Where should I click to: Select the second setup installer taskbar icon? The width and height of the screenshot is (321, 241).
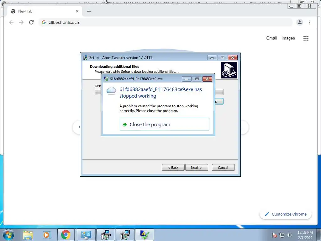(125, 235)
